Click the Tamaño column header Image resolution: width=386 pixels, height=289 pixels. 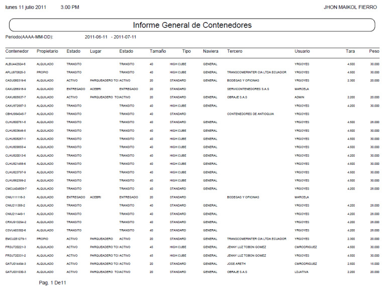click(158, 51)
